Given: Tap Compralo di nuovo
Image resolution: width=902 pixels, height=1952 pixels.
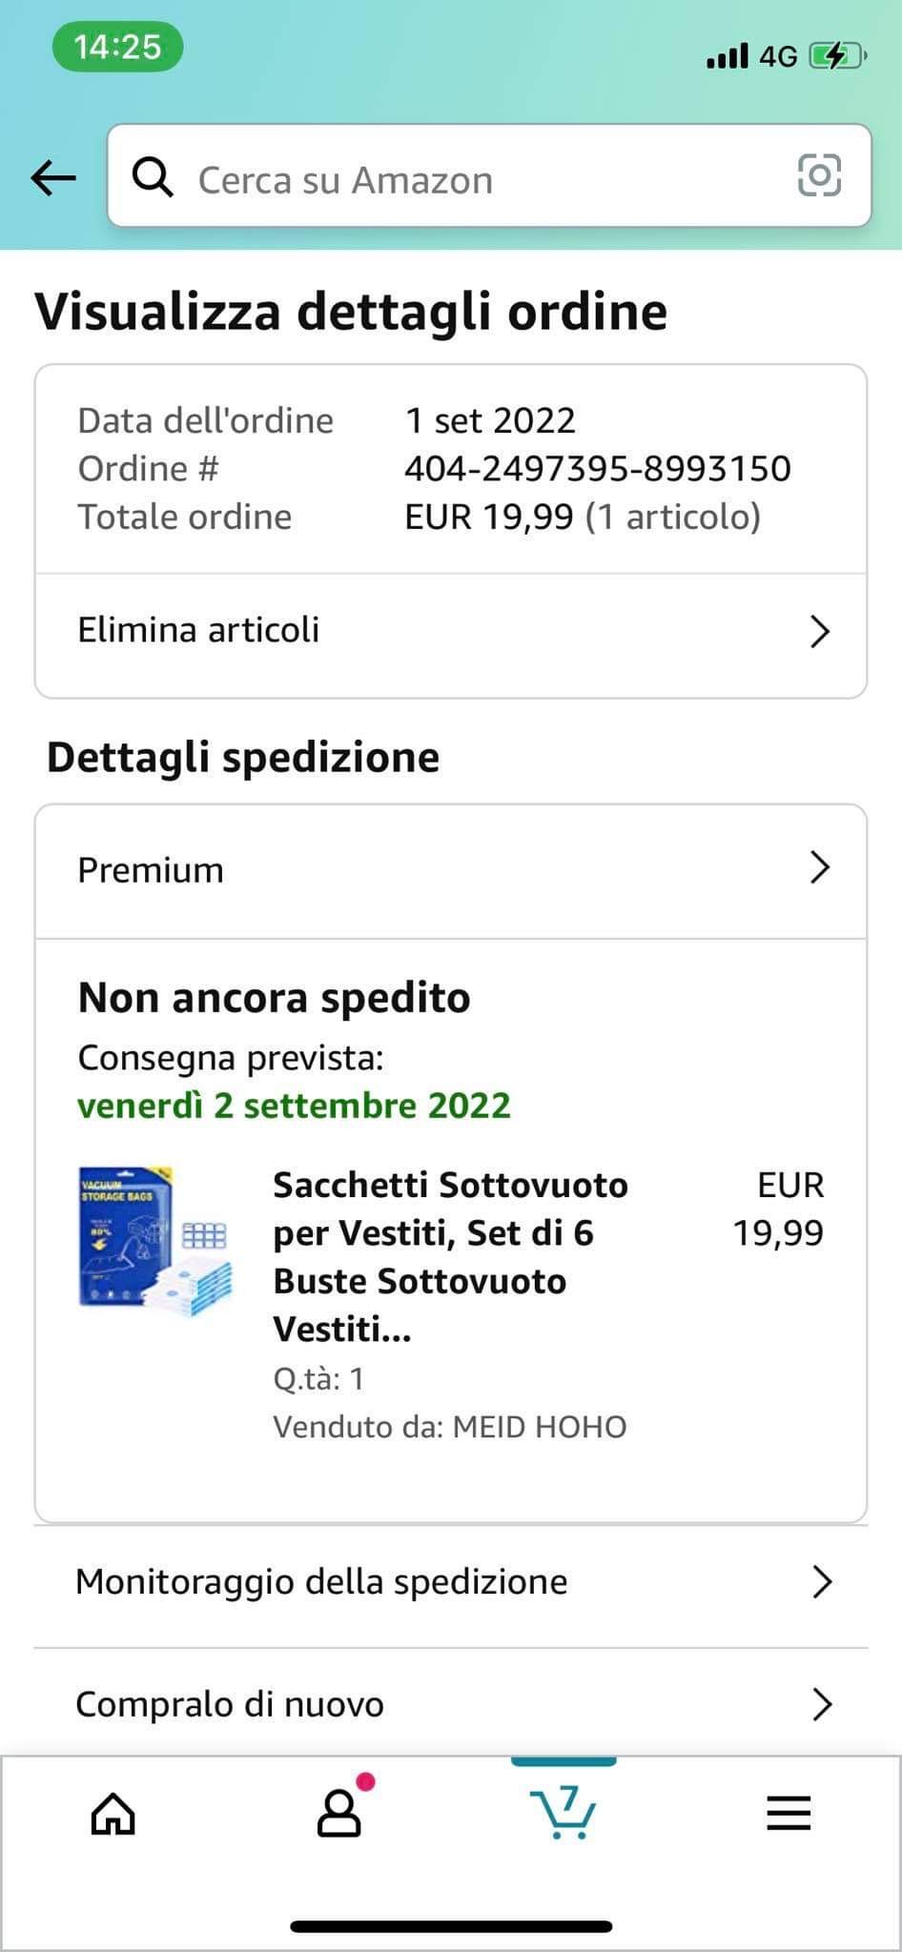Looking at the screenshot, I should [230, 1704].
